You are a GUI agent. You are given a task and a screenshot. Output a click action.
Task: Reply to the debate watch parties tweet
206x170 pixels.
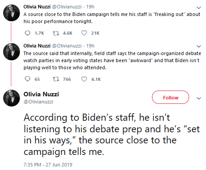[x=27, y=79]
